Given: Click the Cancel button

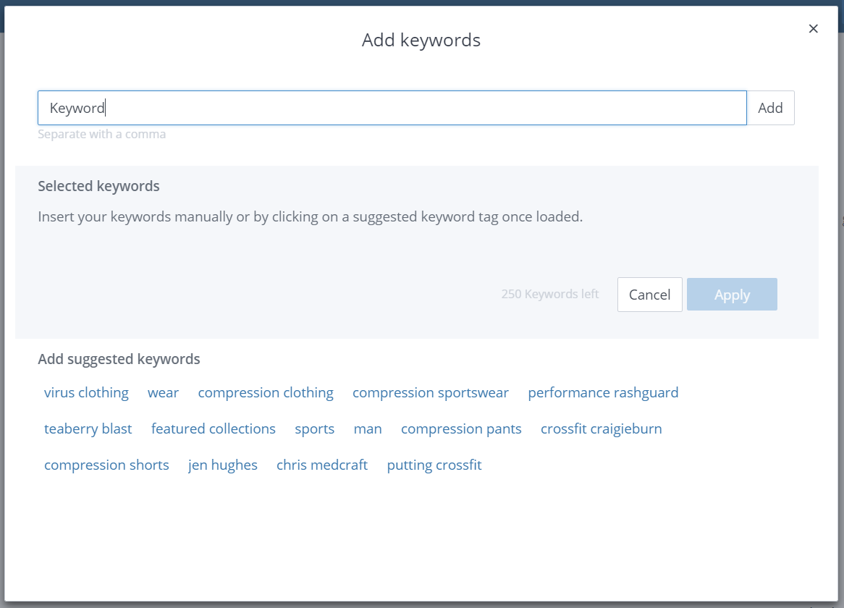Looking at the screenshot, I should [x=649, y=295].
